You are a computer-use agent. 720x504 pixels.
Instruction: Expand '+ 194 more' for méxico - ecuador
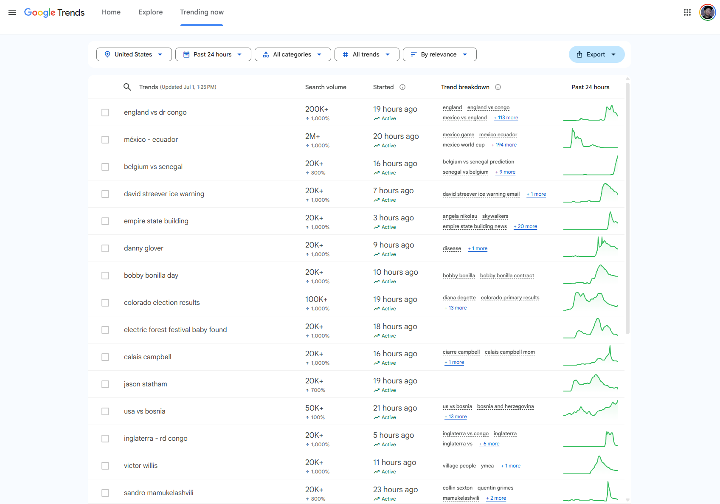pyautogui.click(x=504, y=145)
